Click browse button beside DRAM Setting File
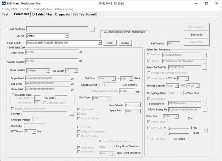222x161 pixels. click(204, 109)
